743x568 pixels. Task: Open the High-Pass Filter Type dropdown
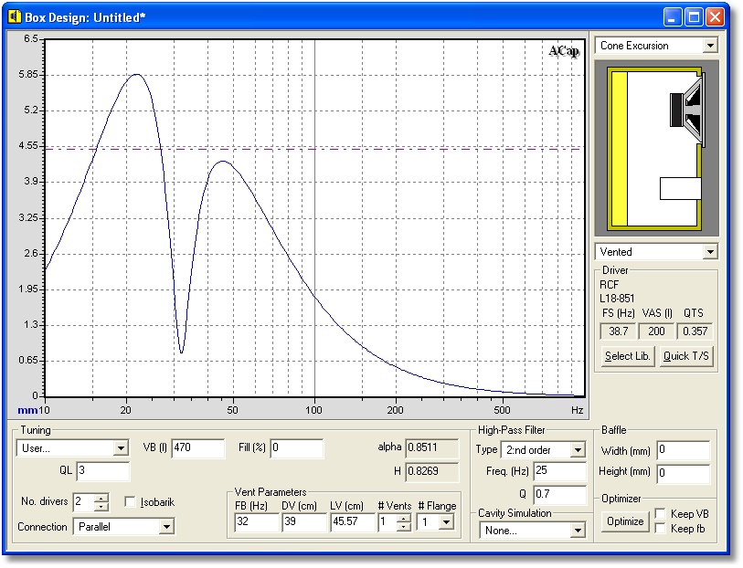[578, 449]
